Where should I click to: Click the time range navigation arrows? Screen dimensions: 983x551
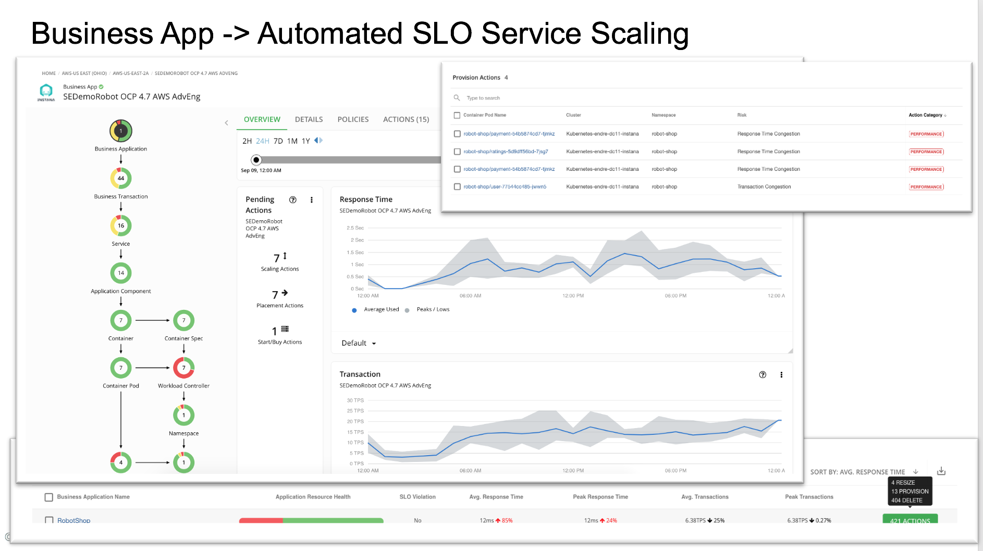click(318, 140)
